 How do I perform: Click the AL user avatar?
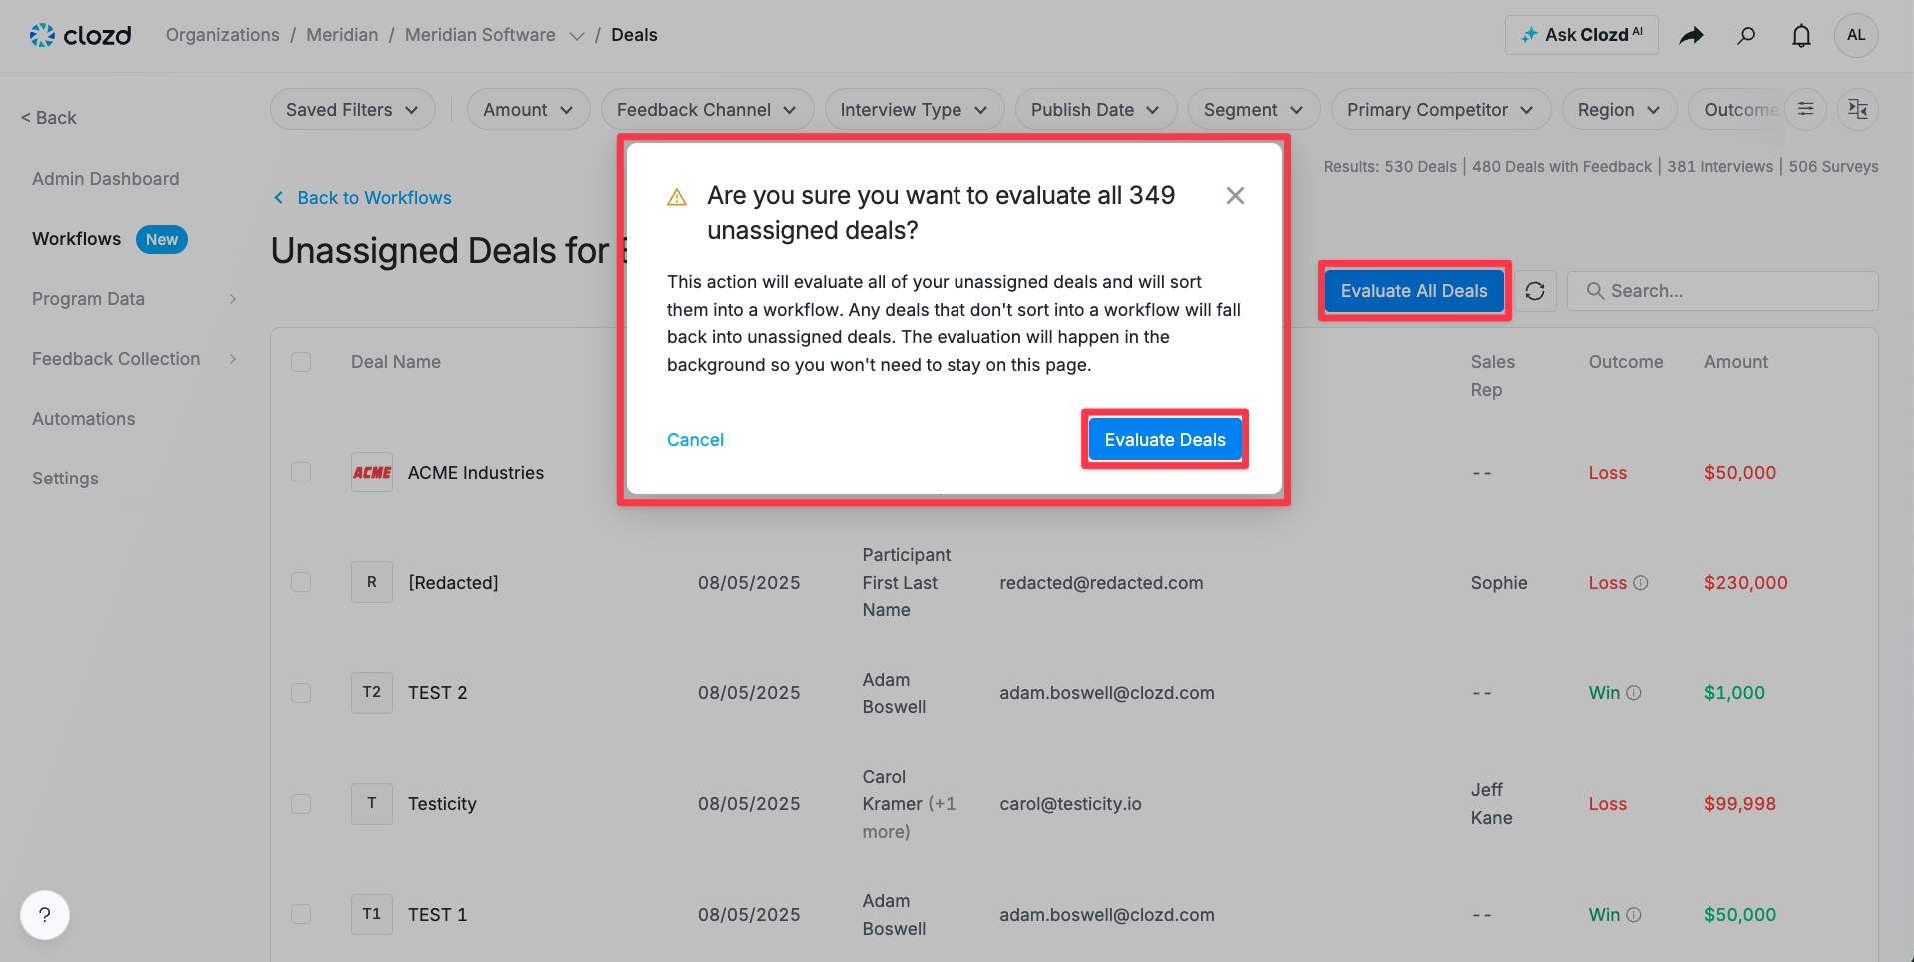tap(1856, 35)
